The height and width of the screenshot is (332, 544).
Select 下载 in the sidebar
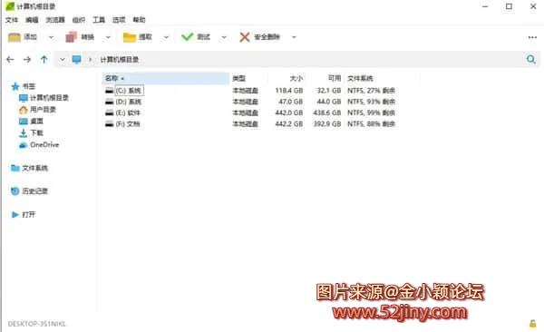point(37,133)
